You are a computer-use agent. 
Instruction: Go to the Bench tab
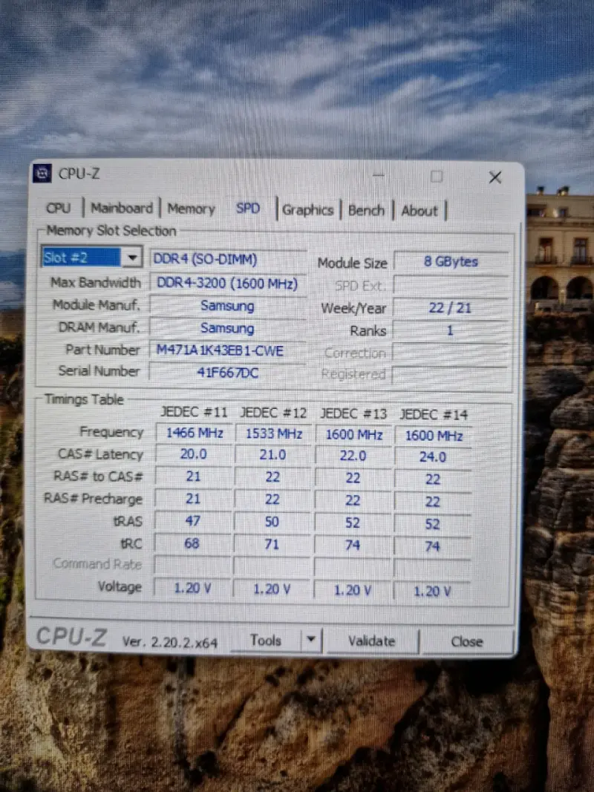366,211
